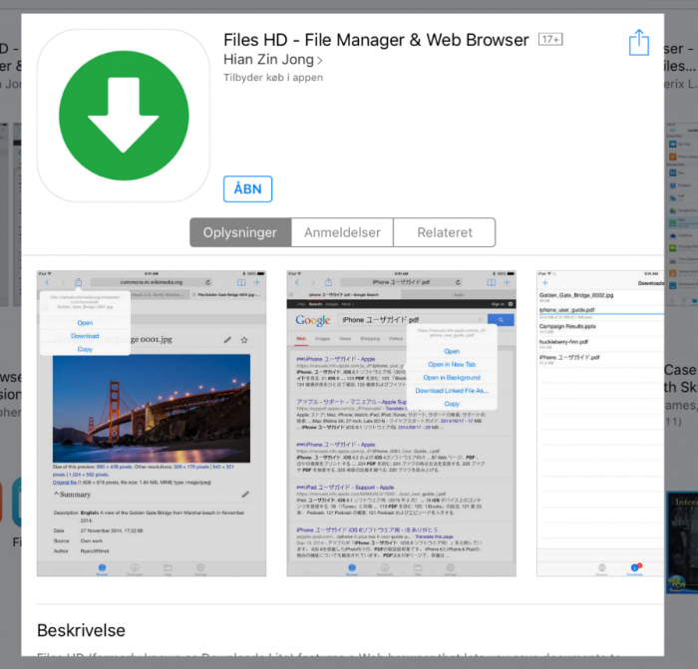Tap blue search button in second screenshot

[501, 320]
